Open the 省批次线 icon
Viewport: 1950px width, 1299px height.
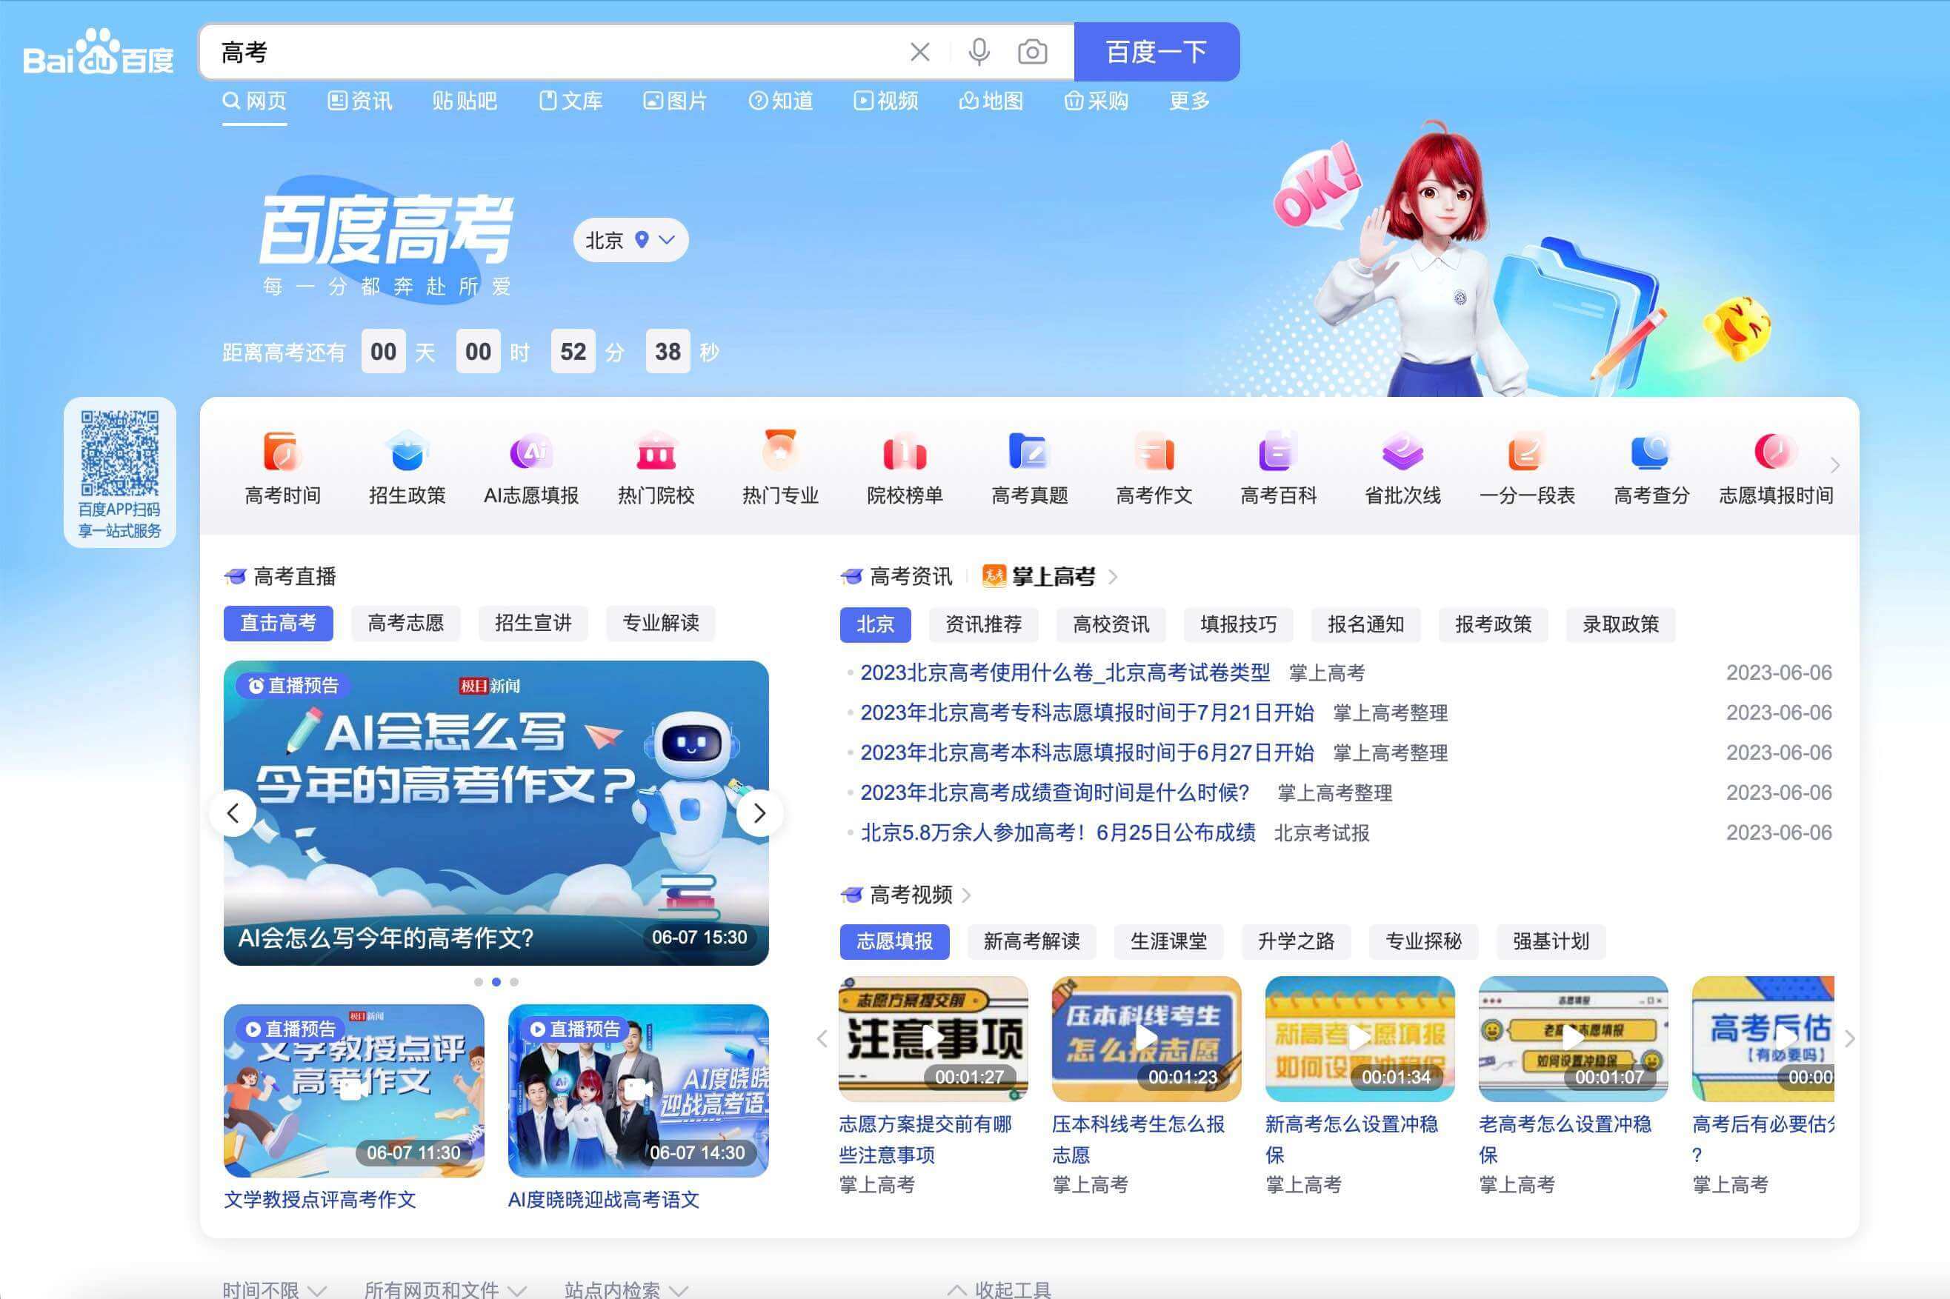[1402, 468]
